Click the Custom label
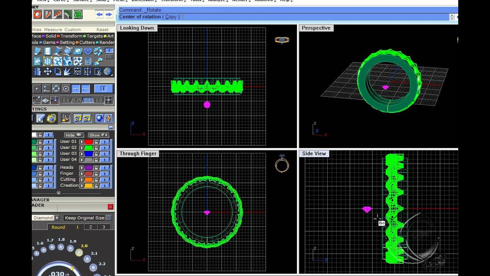490x276 pixels. coord(72,30)
